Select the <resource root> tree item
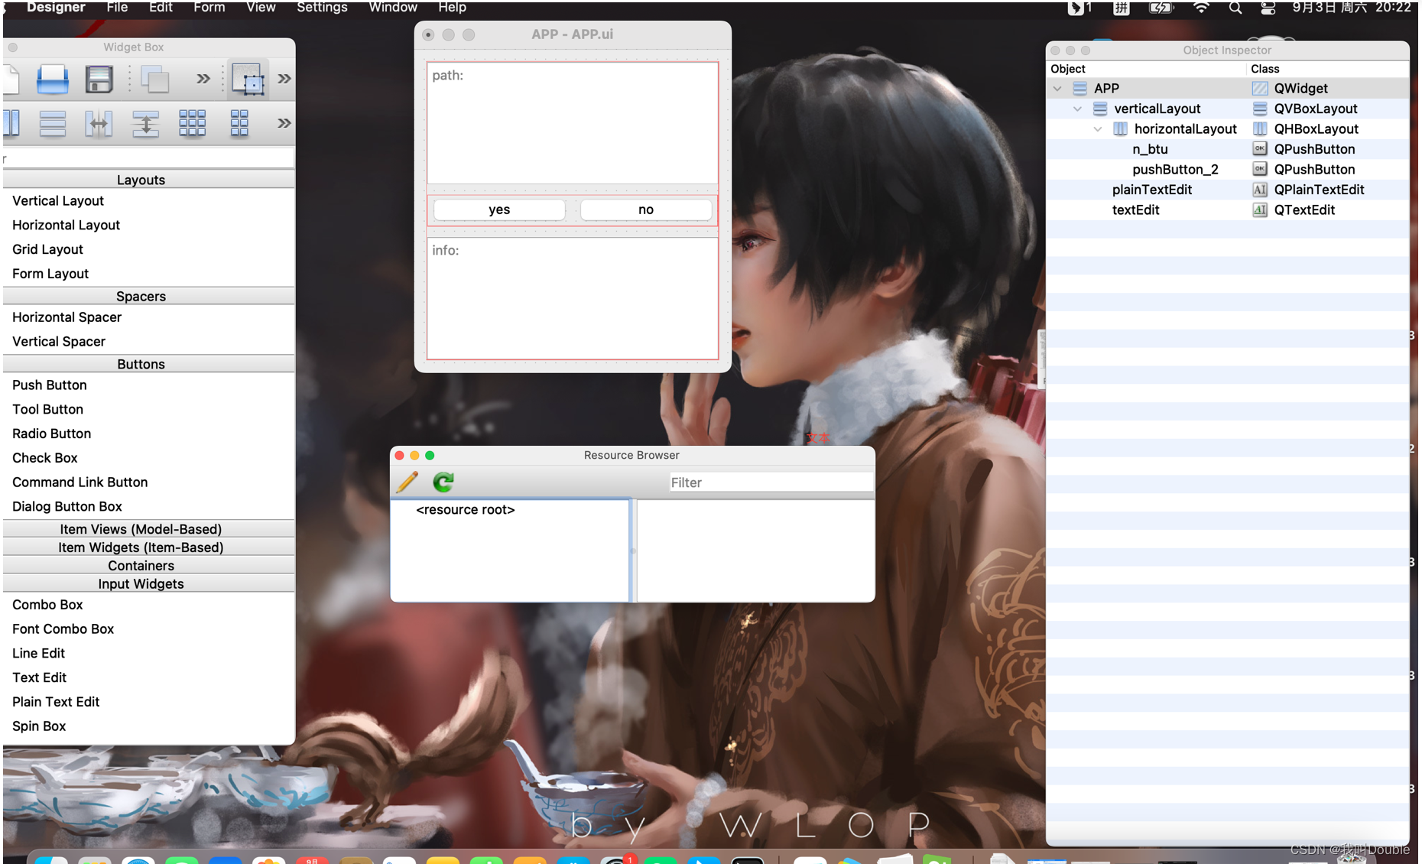1422x864 pixels. pos(465,510)
